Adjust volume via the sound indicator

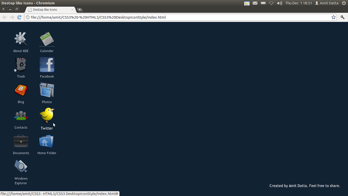point(279,3)
